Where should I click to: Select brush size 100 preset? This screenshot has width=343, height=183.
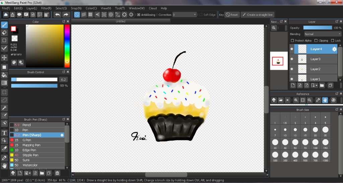point(315,144)
